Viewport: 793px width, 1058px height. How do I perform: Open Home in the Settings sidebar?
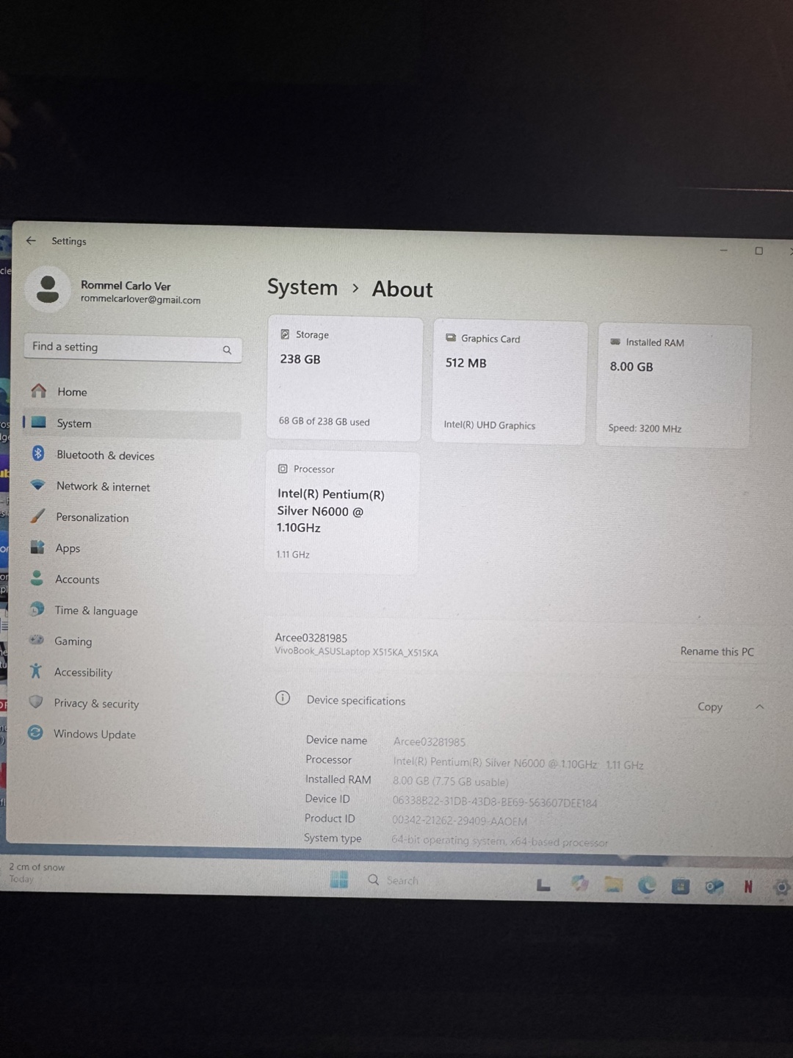point(132,392)
